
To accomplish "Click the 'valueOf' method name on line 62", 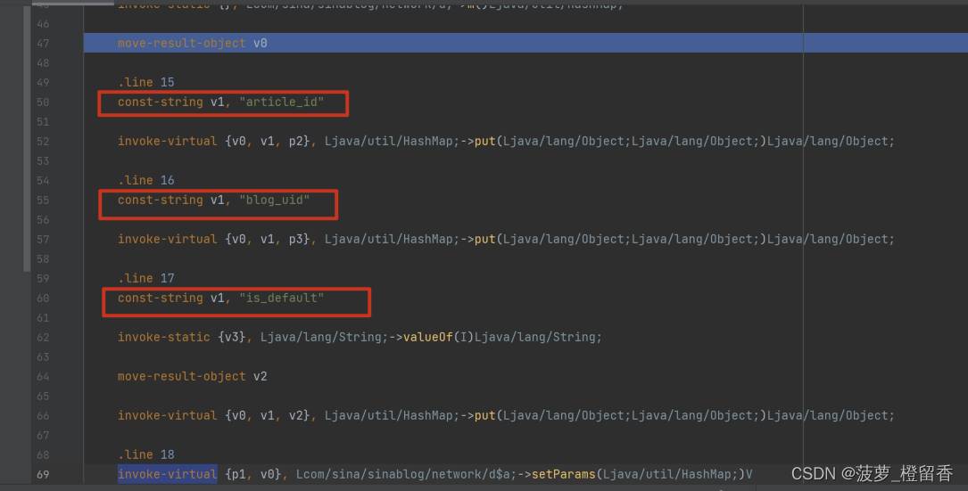I will [x=428, y=338].
